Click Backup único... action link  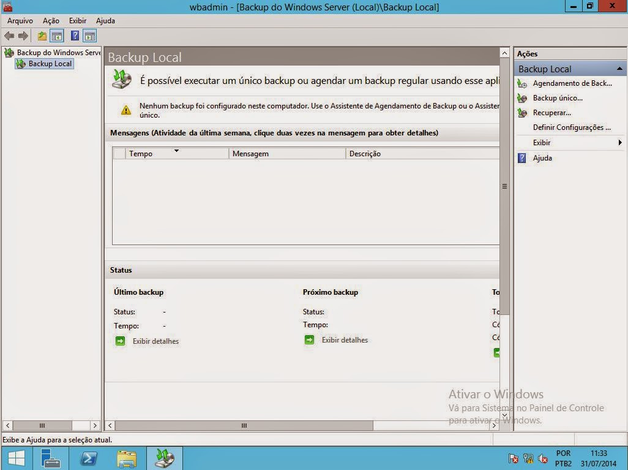coord(558,98)
